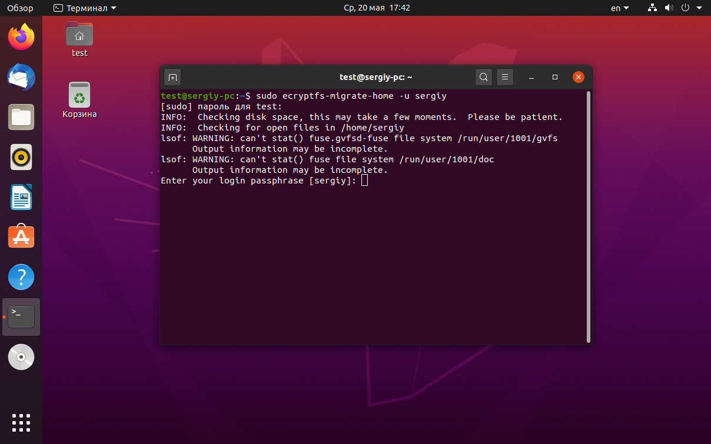Open Ubuntu Software store

click(21, 237)
